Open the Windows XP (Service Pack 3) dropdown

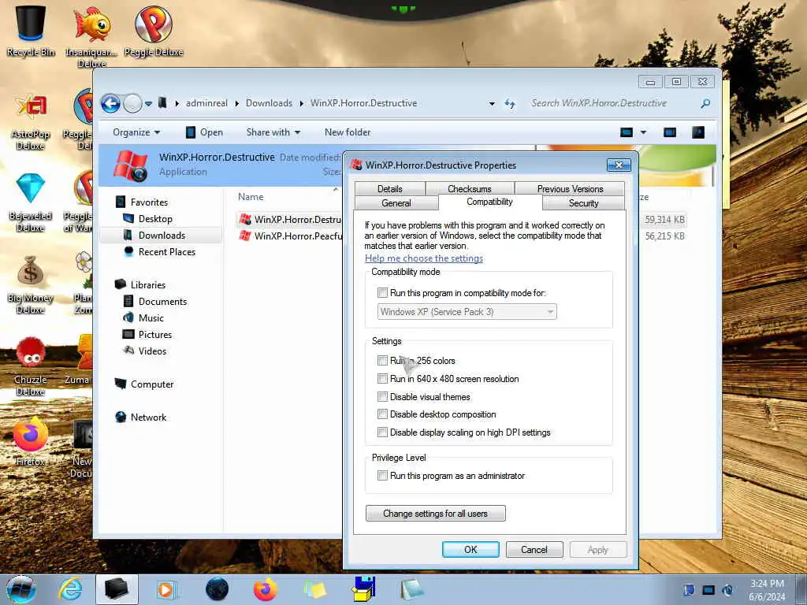point(467,312)
